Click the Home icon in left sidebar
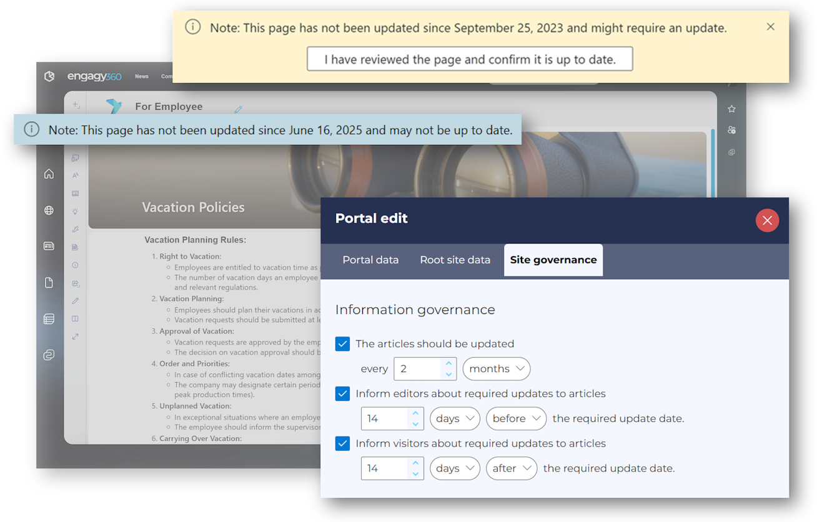Image resolution: width=817 pixels, height=522 pixels. click(x=49, y=174)
